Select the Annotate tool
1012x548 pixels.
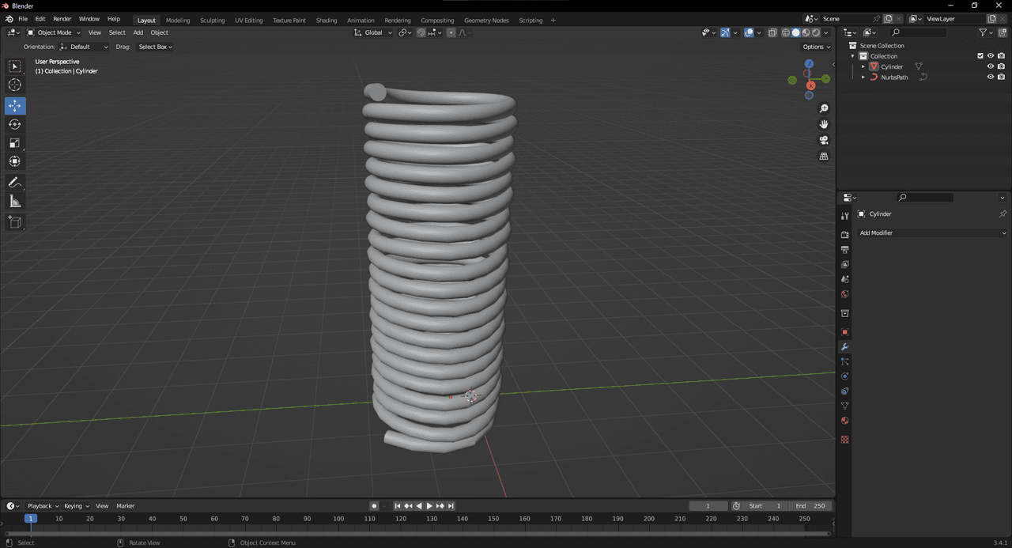coord(15,183)
